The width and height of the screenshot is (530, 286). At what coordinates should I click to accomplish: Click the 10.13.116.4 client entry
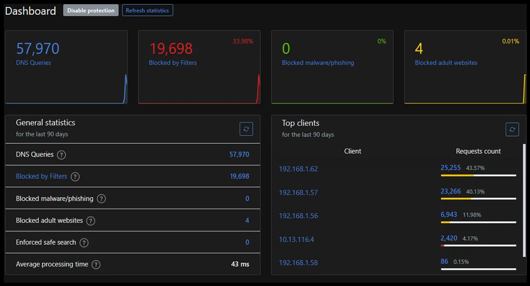click(x=297, y=239)
